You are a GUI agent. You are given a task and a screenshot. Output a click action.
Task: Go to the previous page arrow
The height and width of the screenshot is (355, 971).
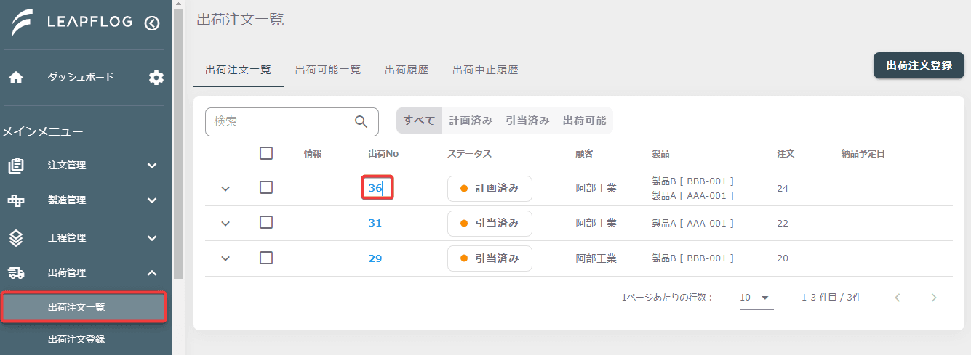[898, 298]
